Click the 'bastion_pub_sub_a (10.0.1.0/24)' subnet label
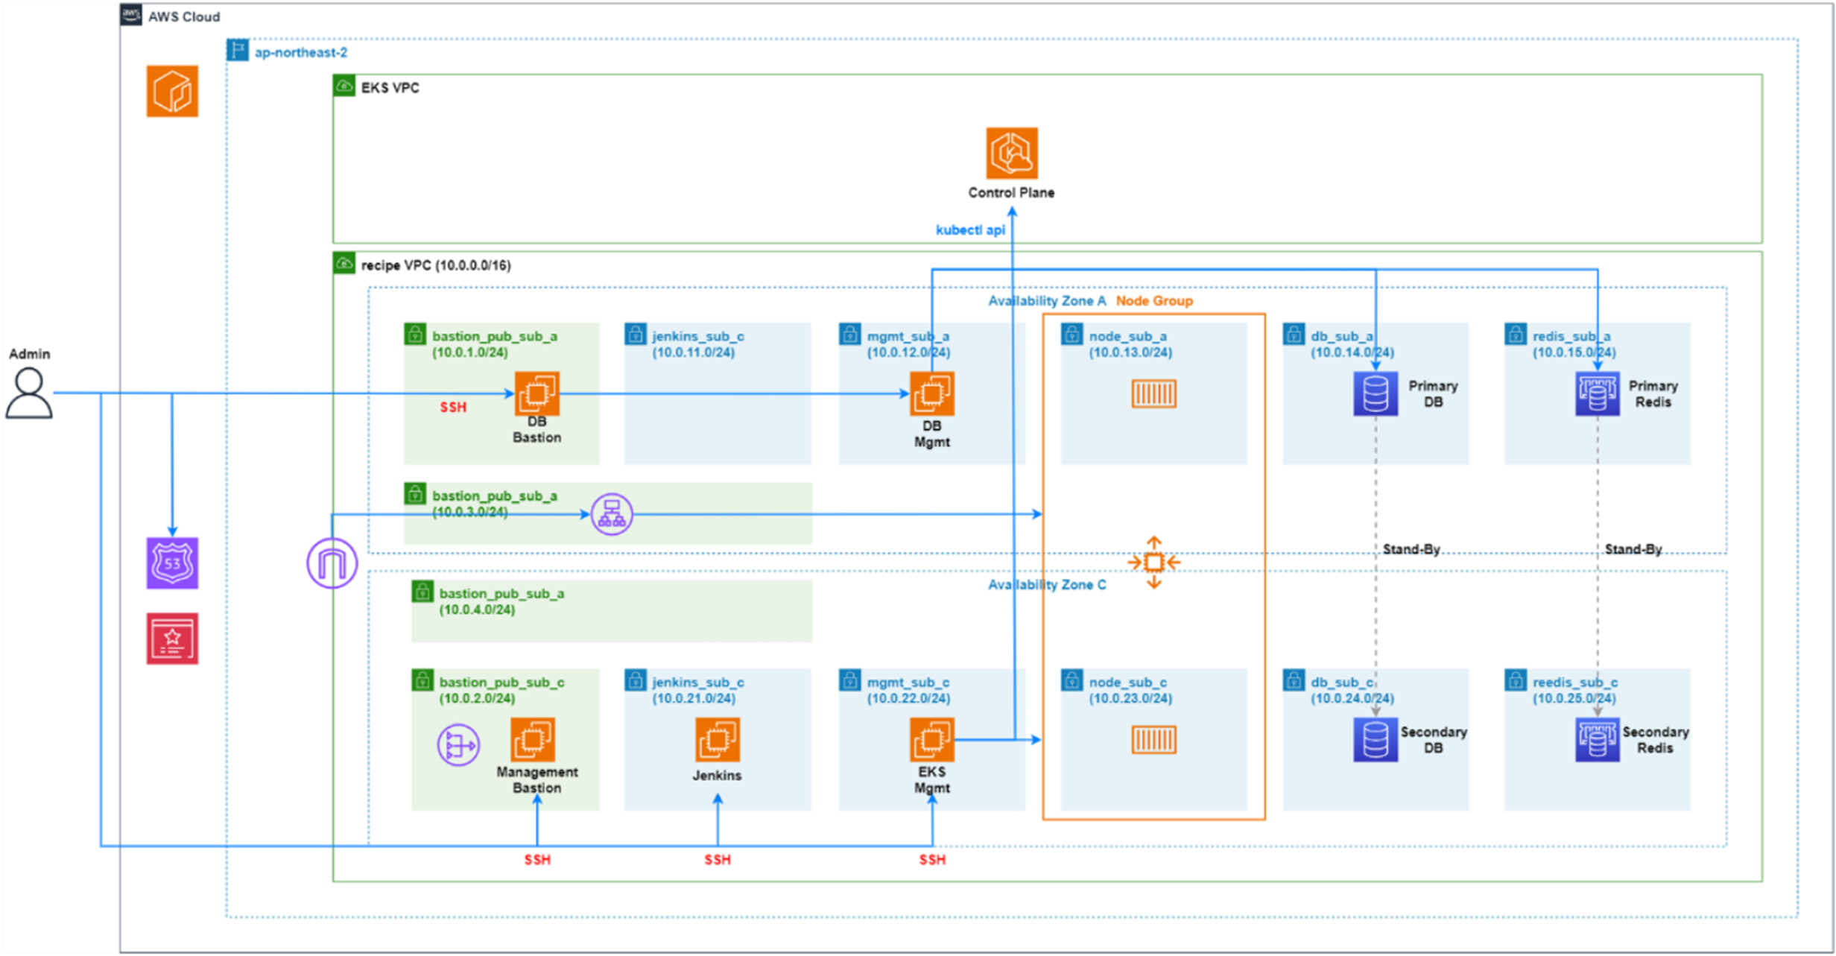 (x=495, y=344)
